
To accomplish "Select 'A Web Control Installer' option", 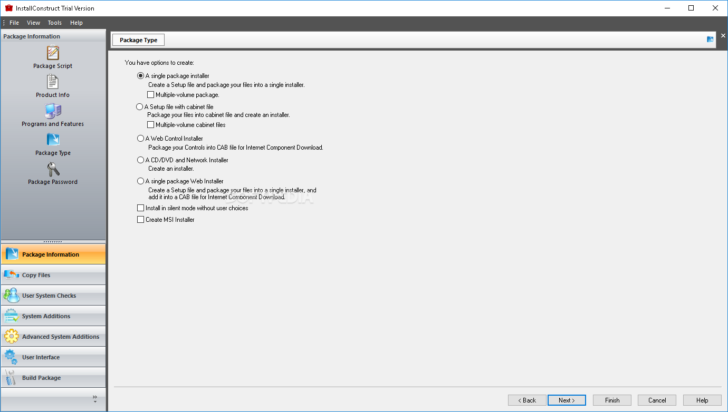I will coord(140,139).
